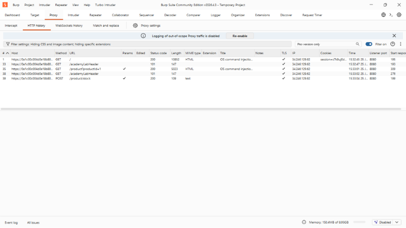This screenshot has width=406, height=228.
Task: Sort by the # column arrow
Action: tap(8, 53)
